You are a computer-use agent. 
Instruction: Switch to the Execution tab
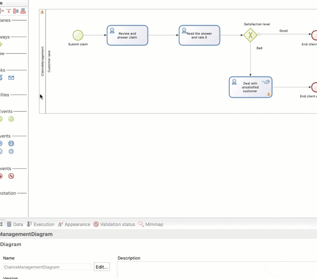click(x=41, y=224)
